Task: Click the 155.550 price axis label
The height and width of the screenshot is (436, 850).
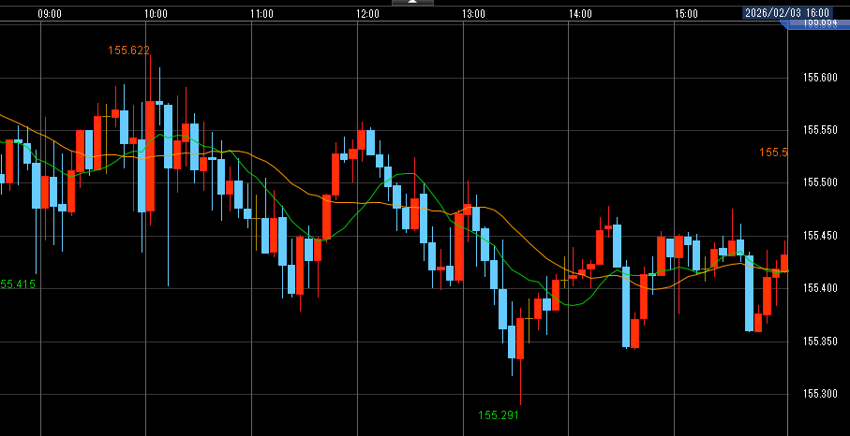Action: [x=820, y=130]
